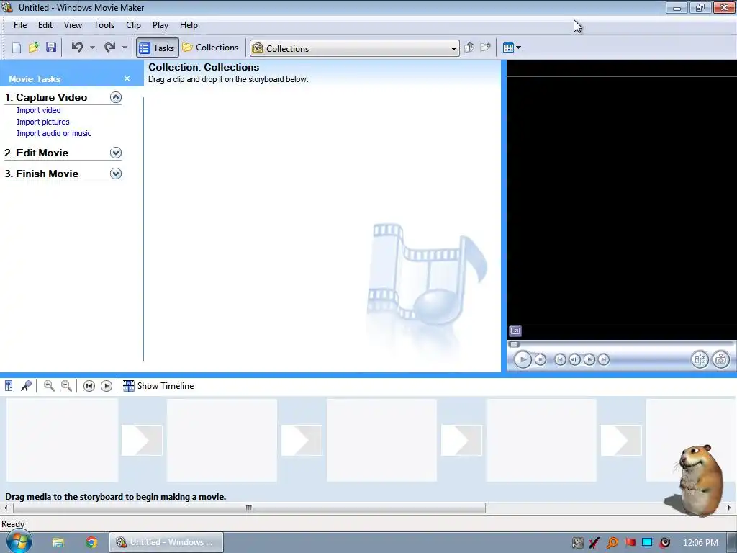Click the storyboard horizontal scrollbar thumb
737x553 pixels.
click(249, 508)
